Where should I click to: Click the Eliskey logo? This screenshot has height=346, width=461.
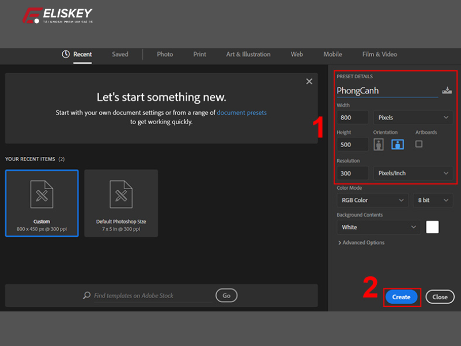57,16
